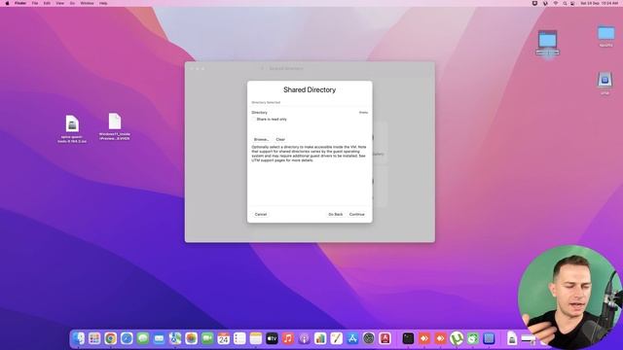Viewport: 623px width, 350px height.
Task: Open Pages from the dock
Action: 336,338
